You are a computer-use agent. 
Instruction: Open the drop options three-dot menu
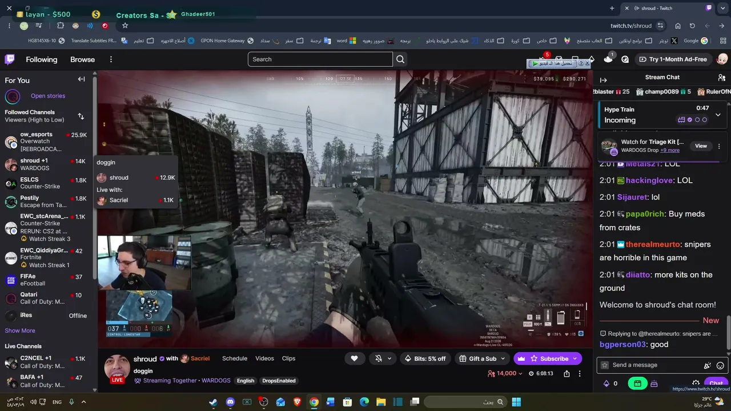(719, 146)
